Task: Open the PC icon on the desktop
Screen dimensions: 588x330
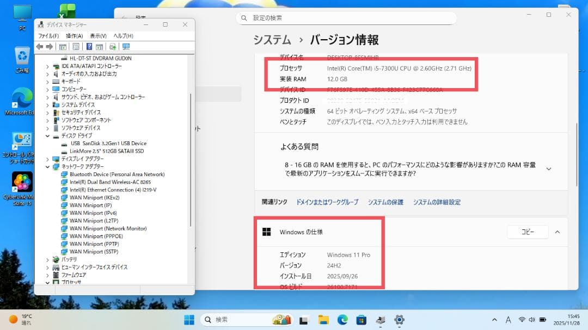Action: click(21, 12)
